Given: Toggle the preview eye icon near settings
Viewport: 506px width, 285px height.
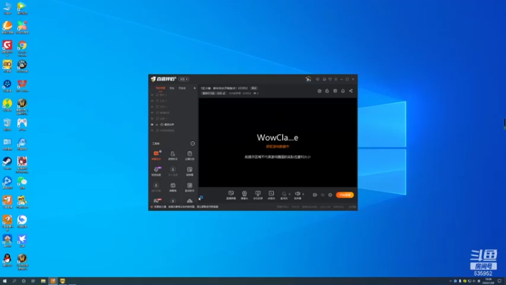Looking at the screenshot, I should [323, 195].
